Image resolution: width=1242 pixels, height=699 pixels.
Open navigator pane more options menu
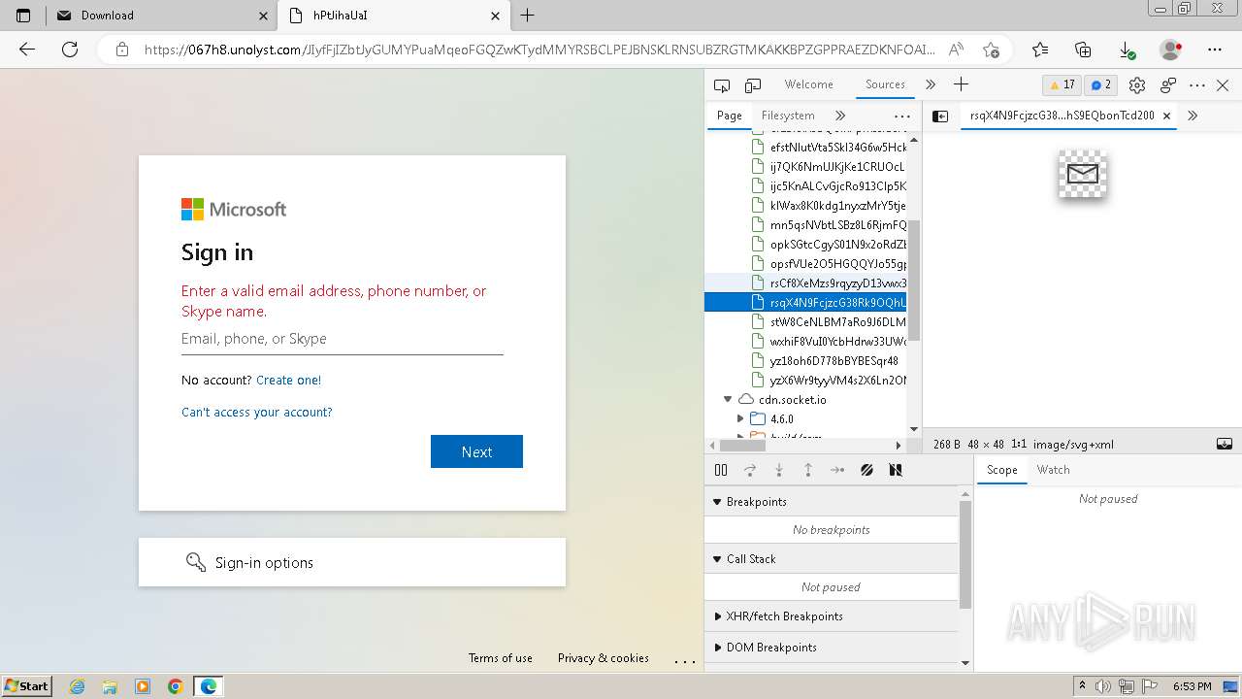(x=902, y=116)
